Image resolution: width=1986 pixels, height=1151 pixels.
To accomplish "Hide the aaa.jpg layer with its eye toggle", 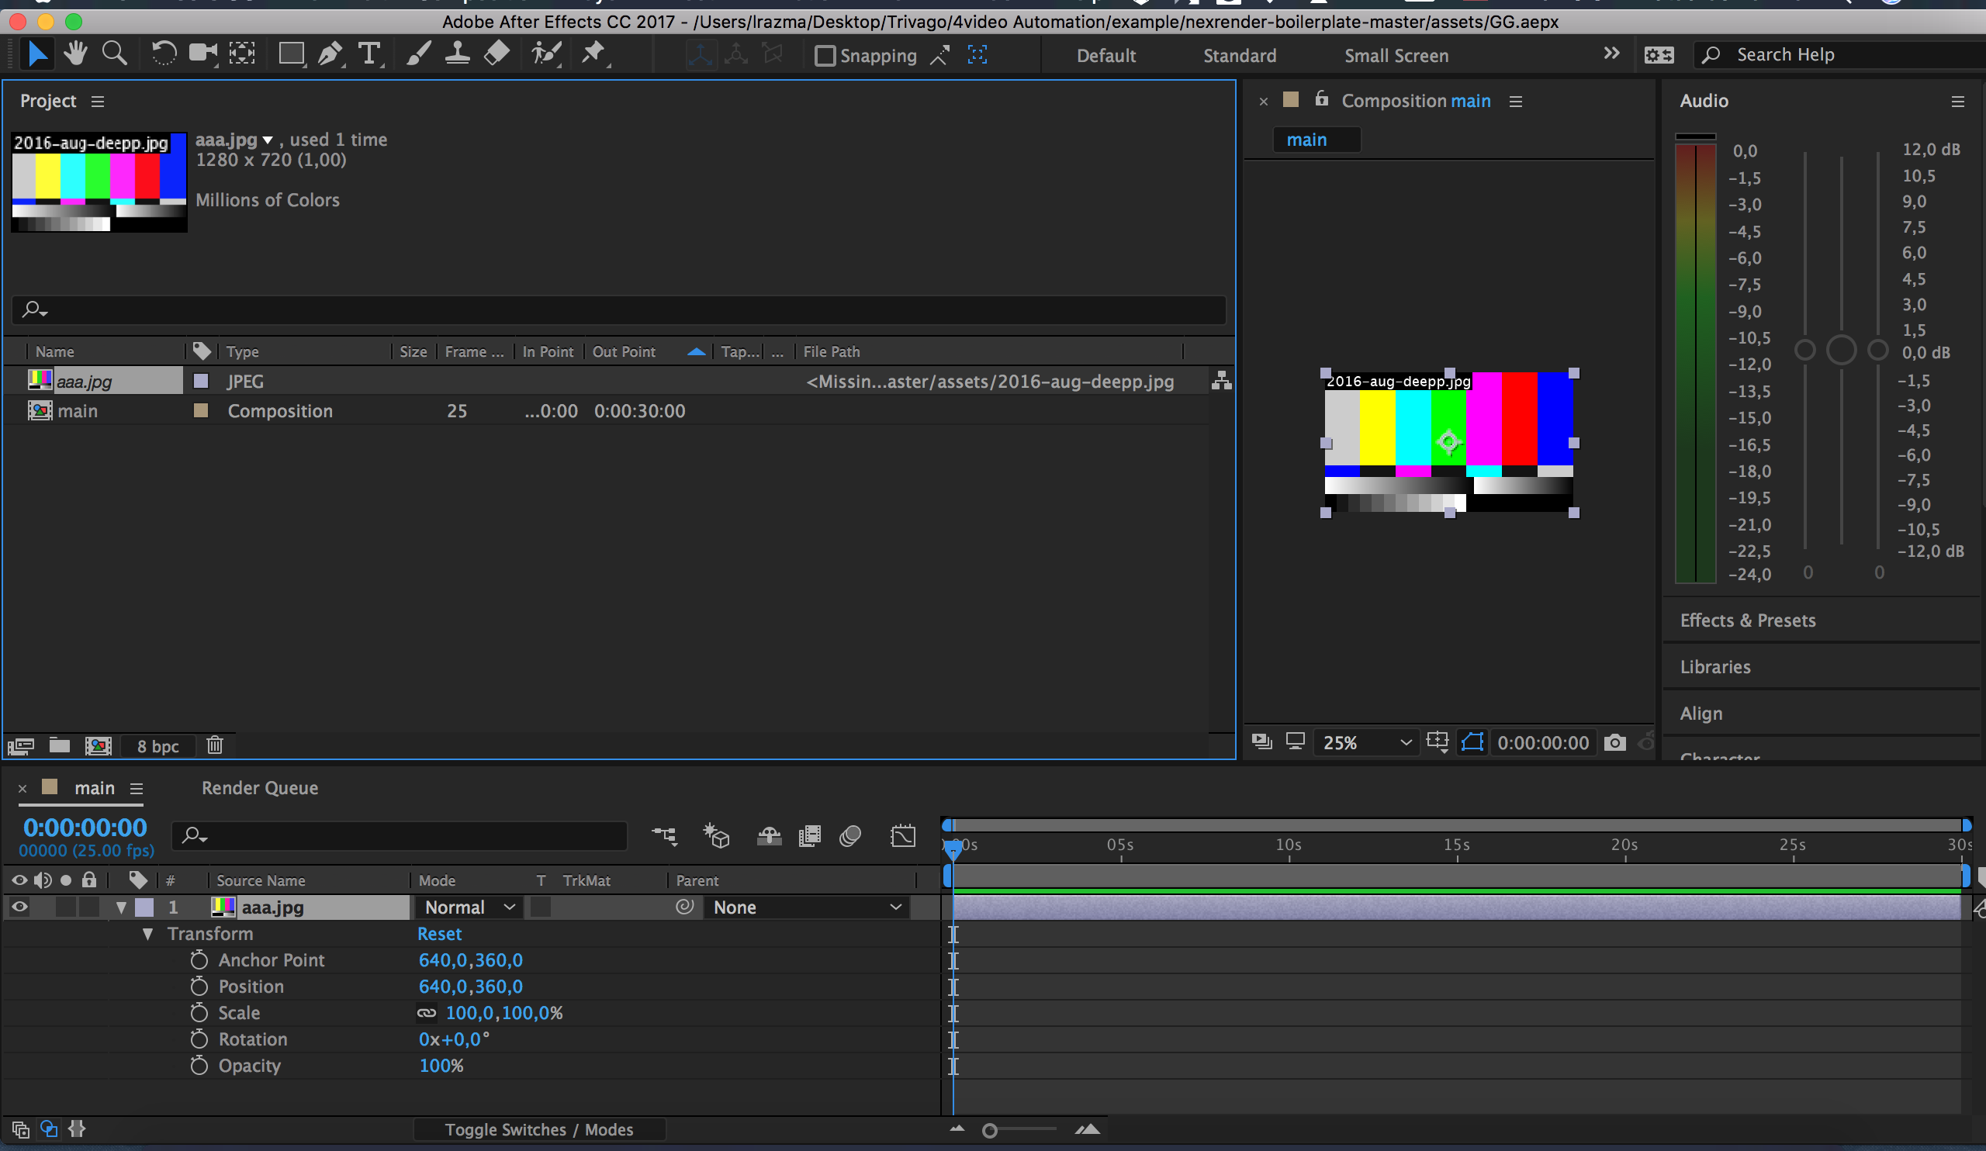I will pos(19,907).
